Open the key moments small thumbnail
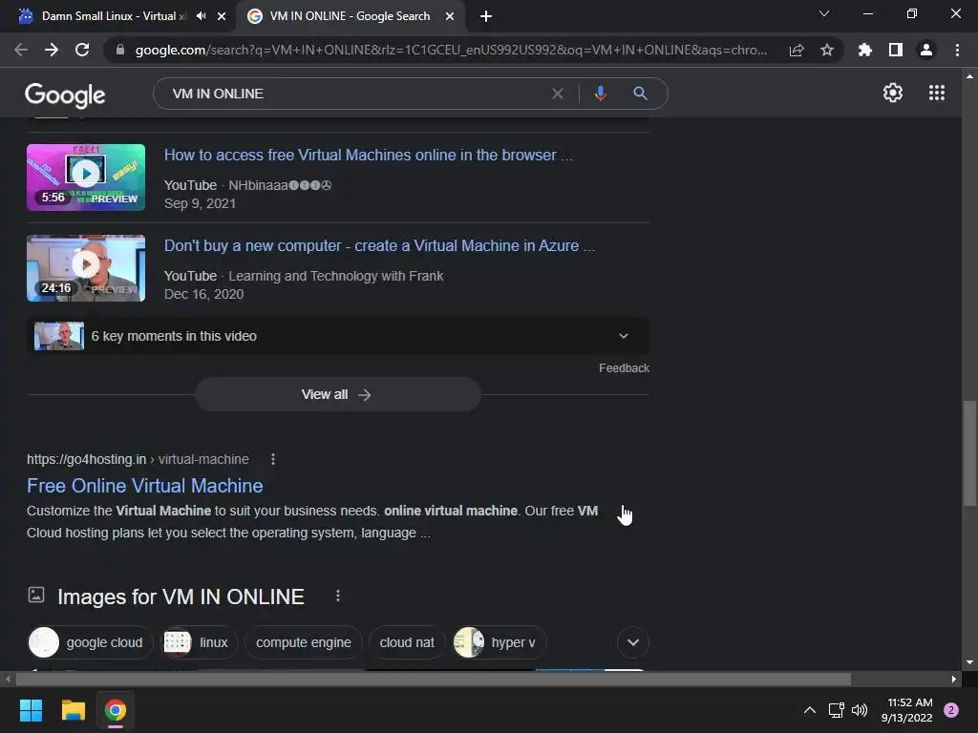 [59, 336]
